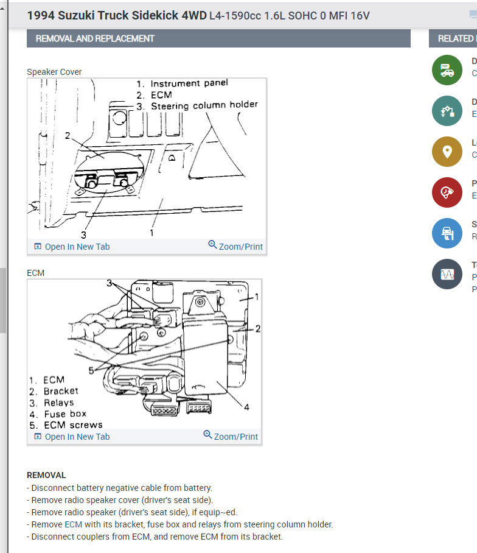Click the red parts tag circle icon
The image size is (477, 553).
pos(447,192)
